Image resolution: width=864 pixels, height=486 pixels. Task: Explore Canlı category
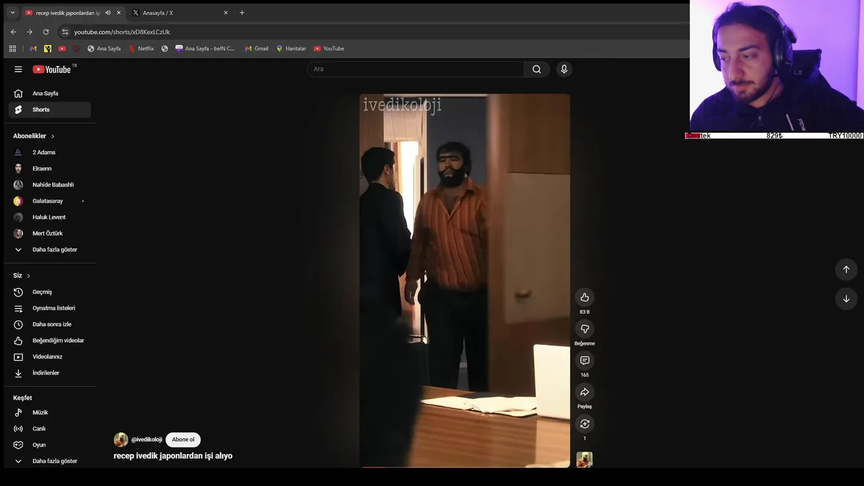[49, 429]
